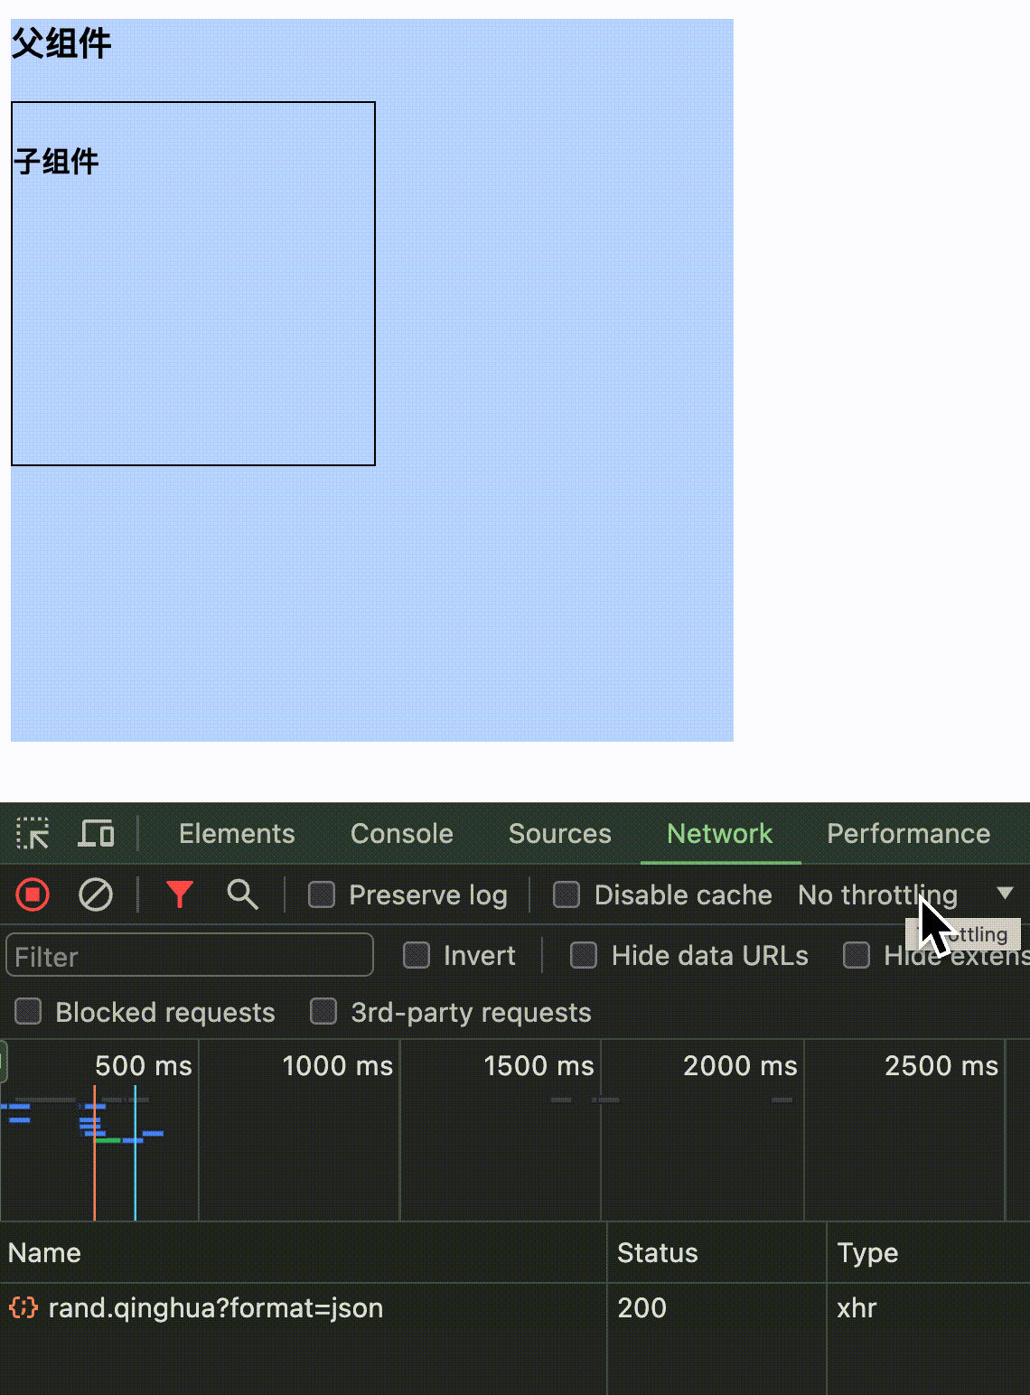Switch to the Sources tab
The height and width of the screenshot is (1395, 1030).
[x=560, y=833]
